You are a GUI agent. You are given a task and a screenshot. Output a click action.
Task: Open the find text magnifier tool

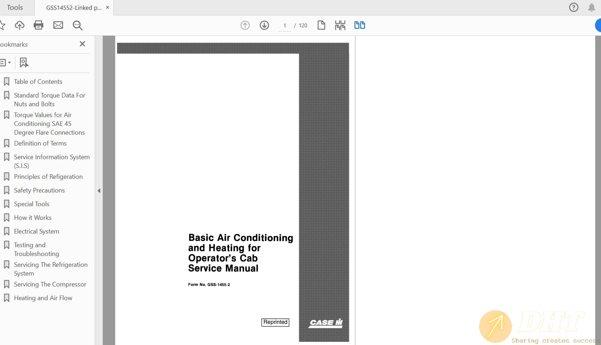point(77,25)
